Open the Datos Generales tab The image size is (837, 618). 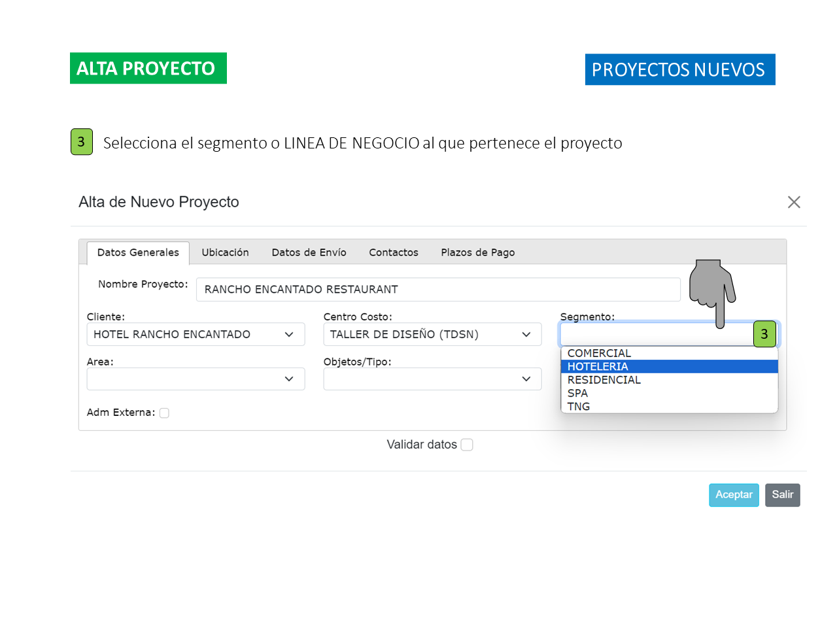point(138,252)
